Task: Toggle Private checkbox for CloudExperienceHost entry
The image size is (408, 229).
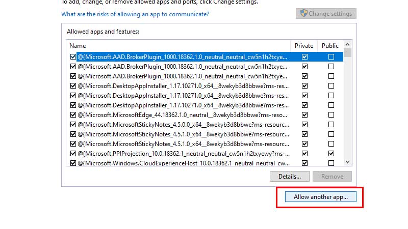Action: (304, 163)
